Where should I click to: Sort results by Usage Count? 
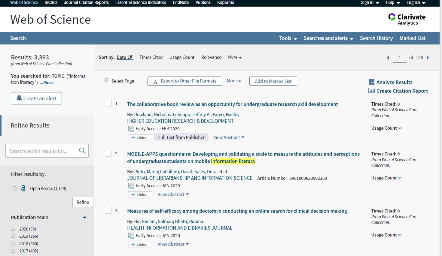click(x=182, y=57)
